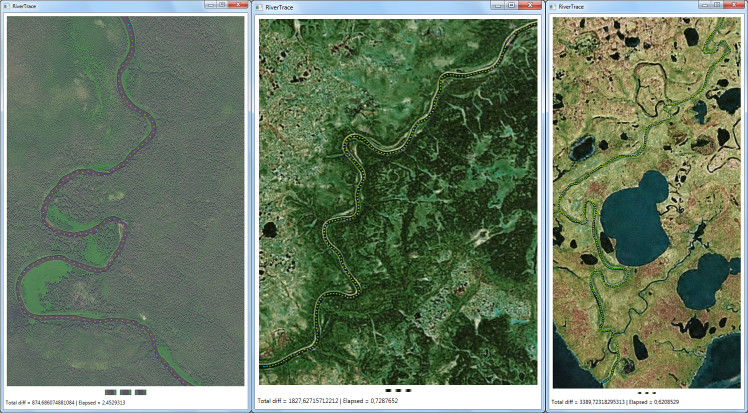This screenshot has width=748, height=413.
Task: Minimize the left RiverTrace window
Action: click(210, 4)
